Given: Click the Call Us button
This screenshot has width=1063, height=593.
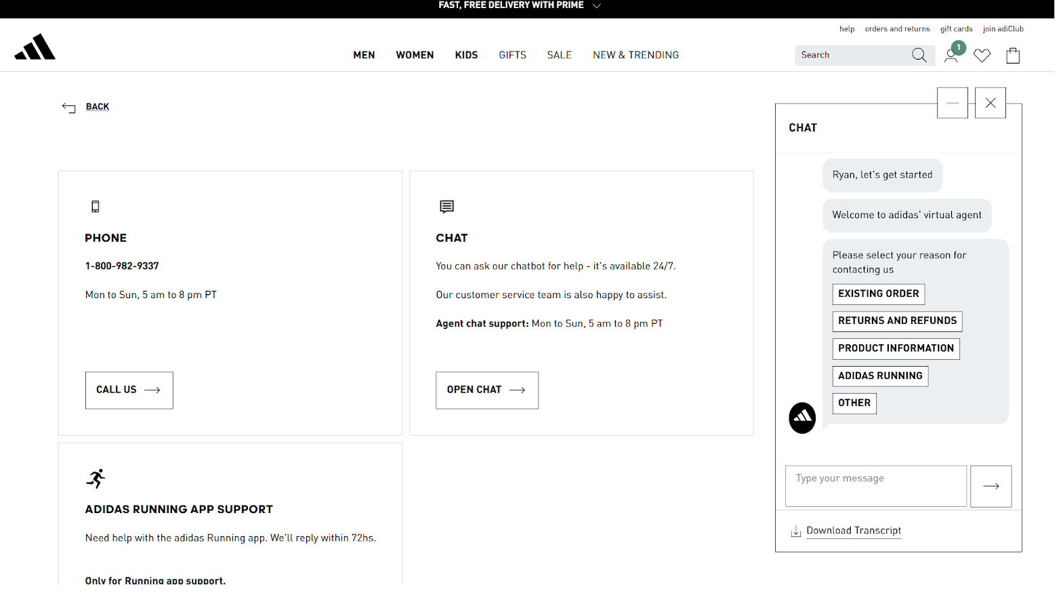Looking at the screenshot, I should pos(129,390).
